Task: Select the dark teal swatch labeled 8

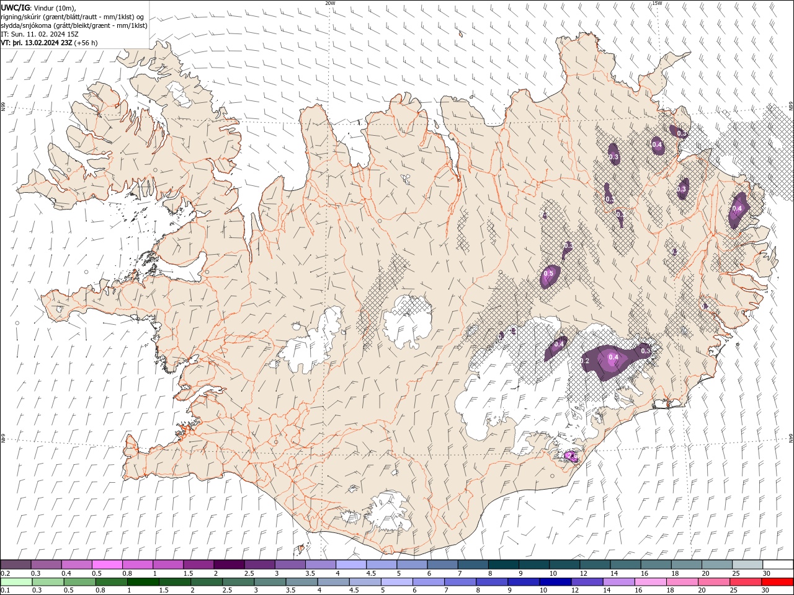Action: (x=503, y=565)
